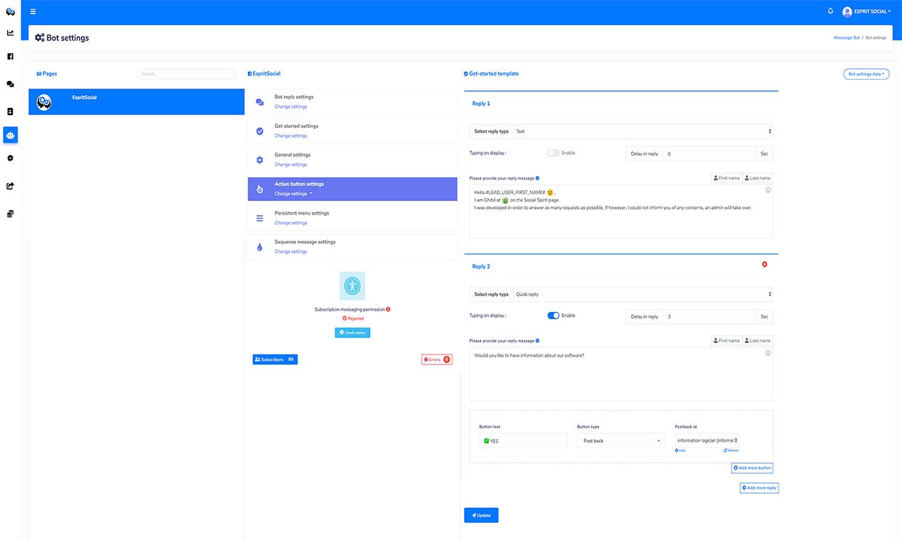Insert First name tag in Reply 1
This screenshot has height=540, width=902.
pyautogui.click(x=727, y=178)
